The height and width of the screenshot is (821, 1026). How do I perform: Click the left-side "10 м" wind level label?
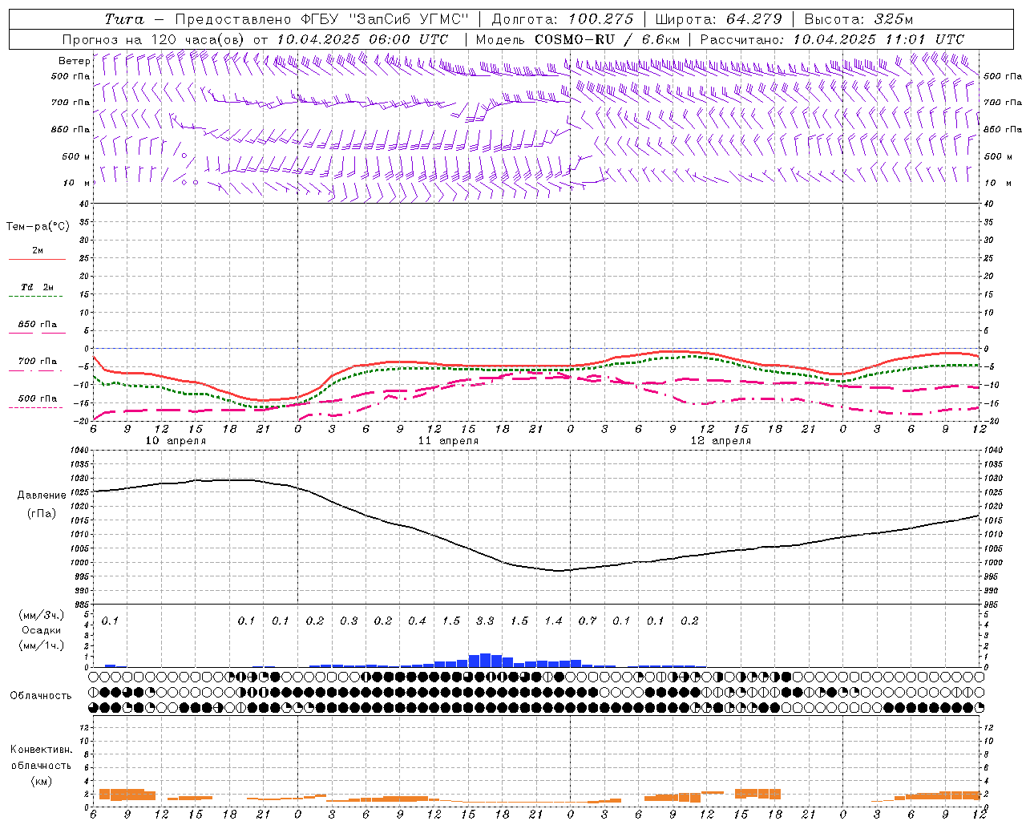pyautogui.click(x=76, y=183)
